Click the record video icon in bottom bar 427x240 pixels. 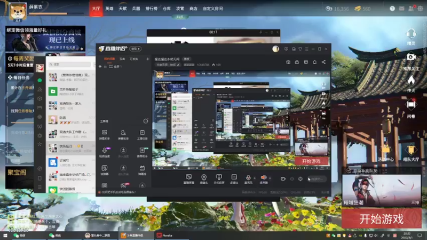coord(283,179)
